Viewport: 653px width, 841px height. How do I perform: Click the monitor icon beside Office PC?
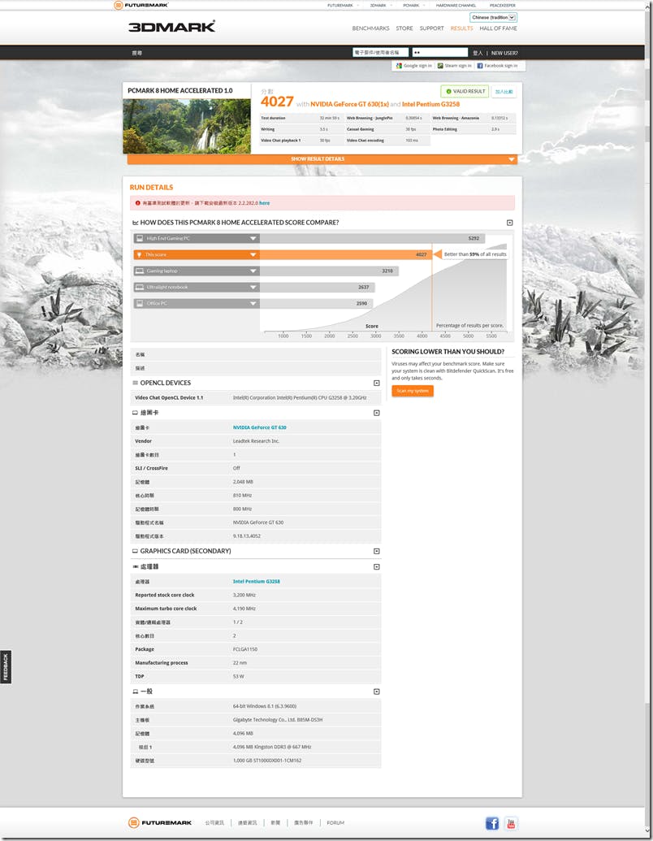(x=140, y=303)
